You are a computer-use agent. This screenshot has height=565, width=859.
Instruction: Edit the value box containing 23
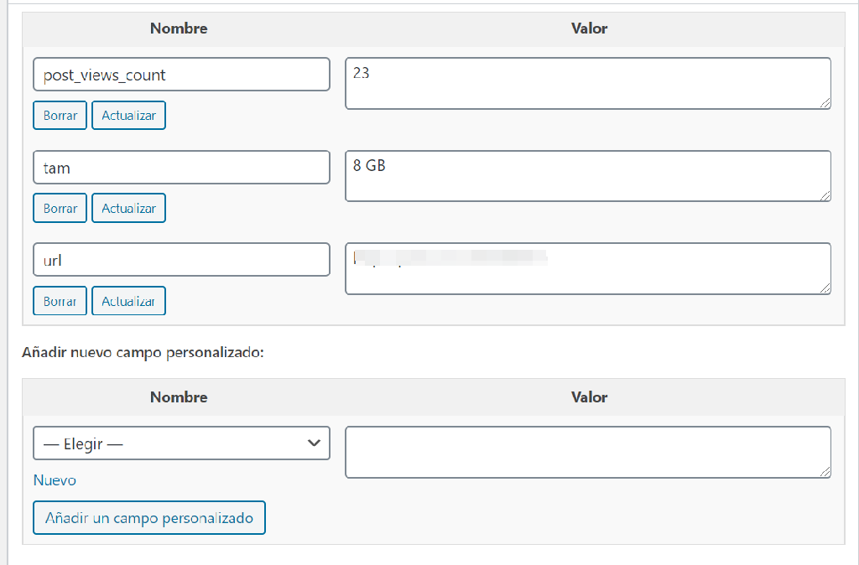(x=588, y=83)
